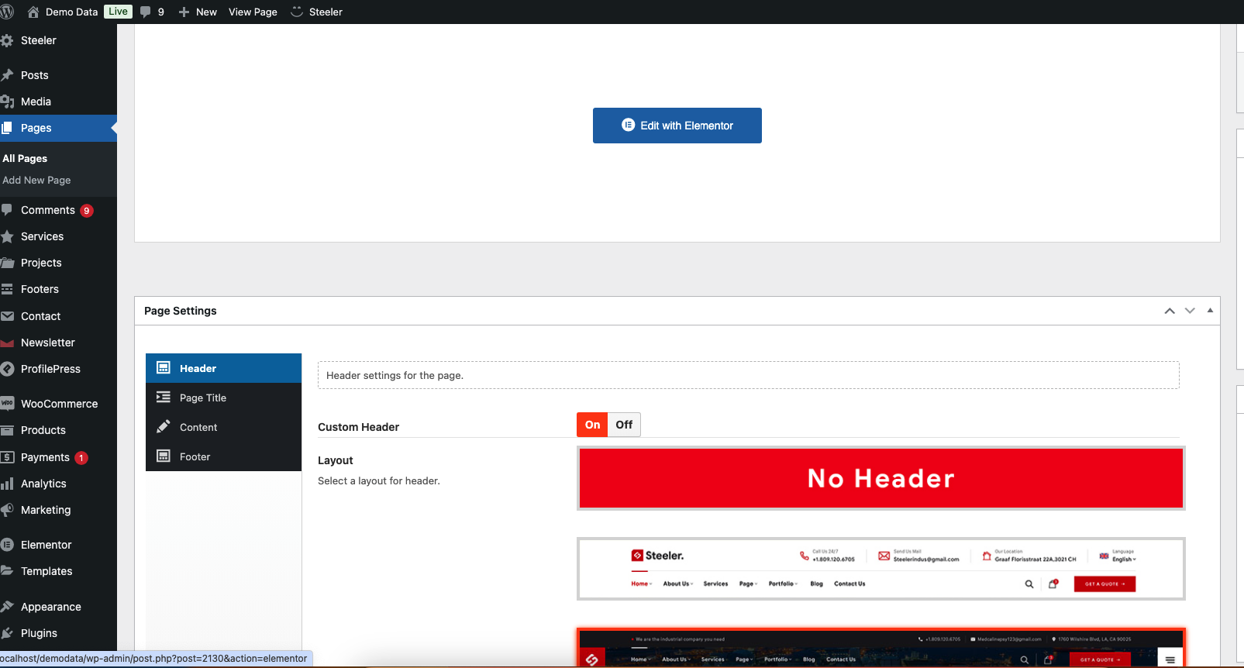Click the Plugins icon in sidebar
Image resolution: width=1244 pixels, height=668 pixels.
pos(8,633)
